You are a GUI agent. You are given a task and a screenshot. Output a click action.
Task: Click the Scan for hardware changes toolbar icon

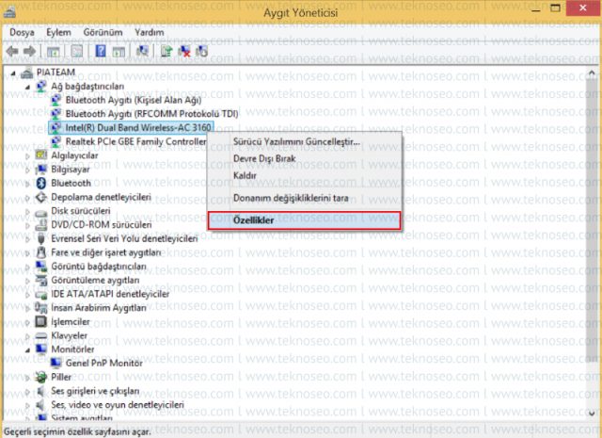(142, 51)
